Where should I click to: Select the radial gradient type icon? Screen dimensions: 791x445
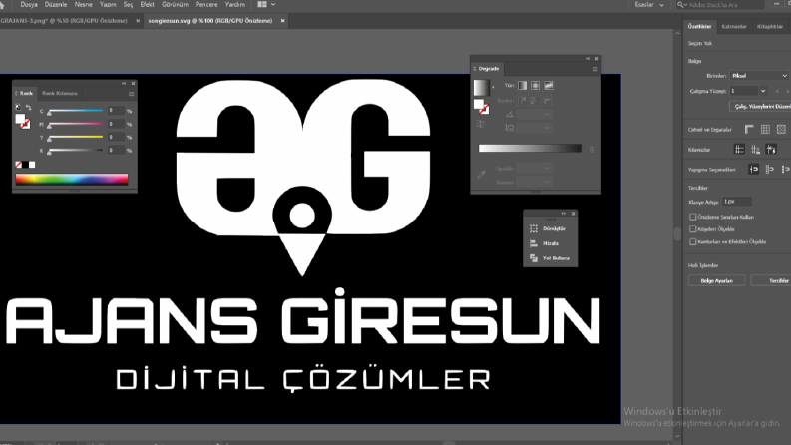[536, 85]
